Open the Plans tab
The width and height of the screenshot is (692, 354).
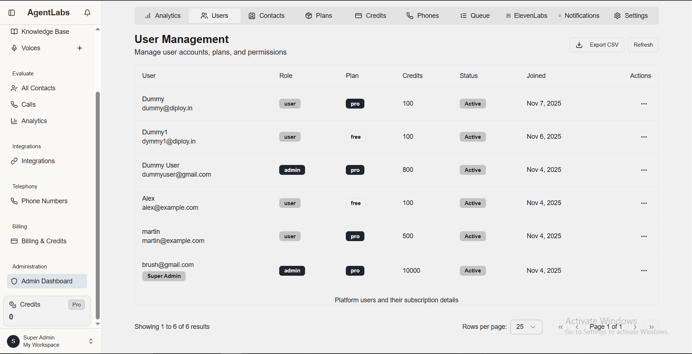point(318,15)
